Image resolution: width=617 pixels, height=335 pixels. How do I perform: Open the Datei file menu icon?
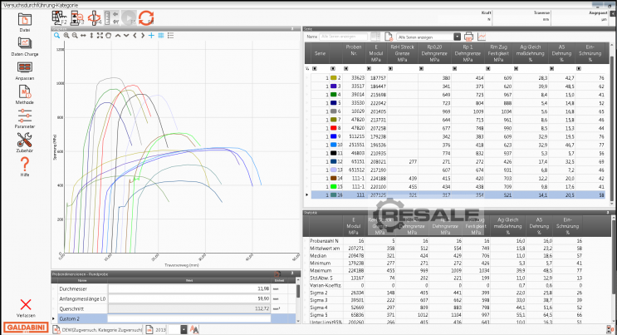click(25, 20)
